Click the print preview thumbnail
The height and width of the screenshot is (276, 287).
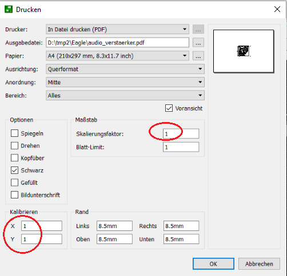pyautogui.click(x=244, y=51)
